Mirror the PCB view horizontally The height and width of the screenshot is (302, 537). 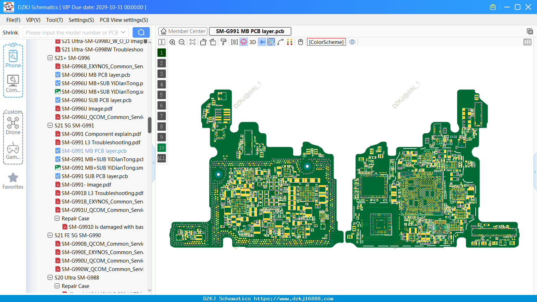click(234, 42)
